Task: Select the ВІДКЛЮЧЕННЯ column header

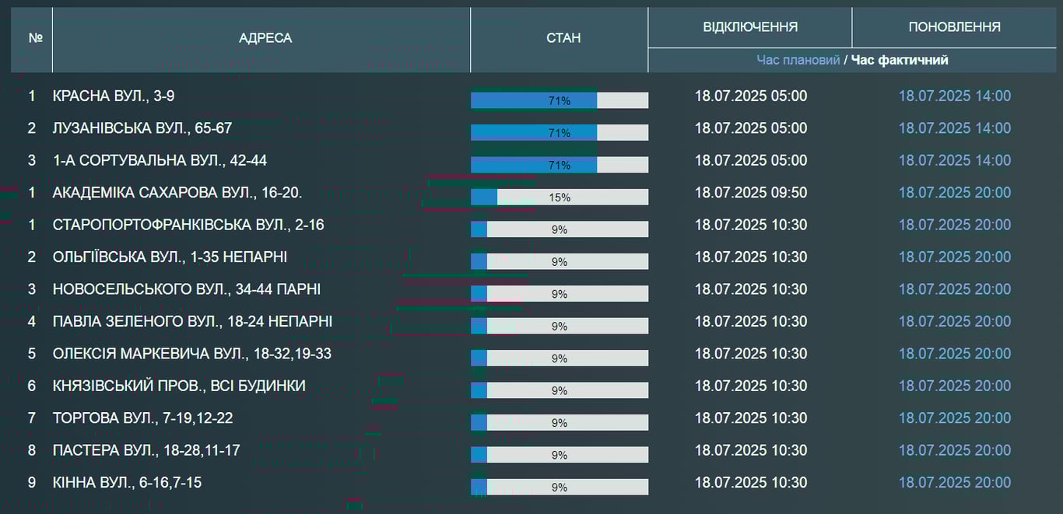Action: click(749, 27)
